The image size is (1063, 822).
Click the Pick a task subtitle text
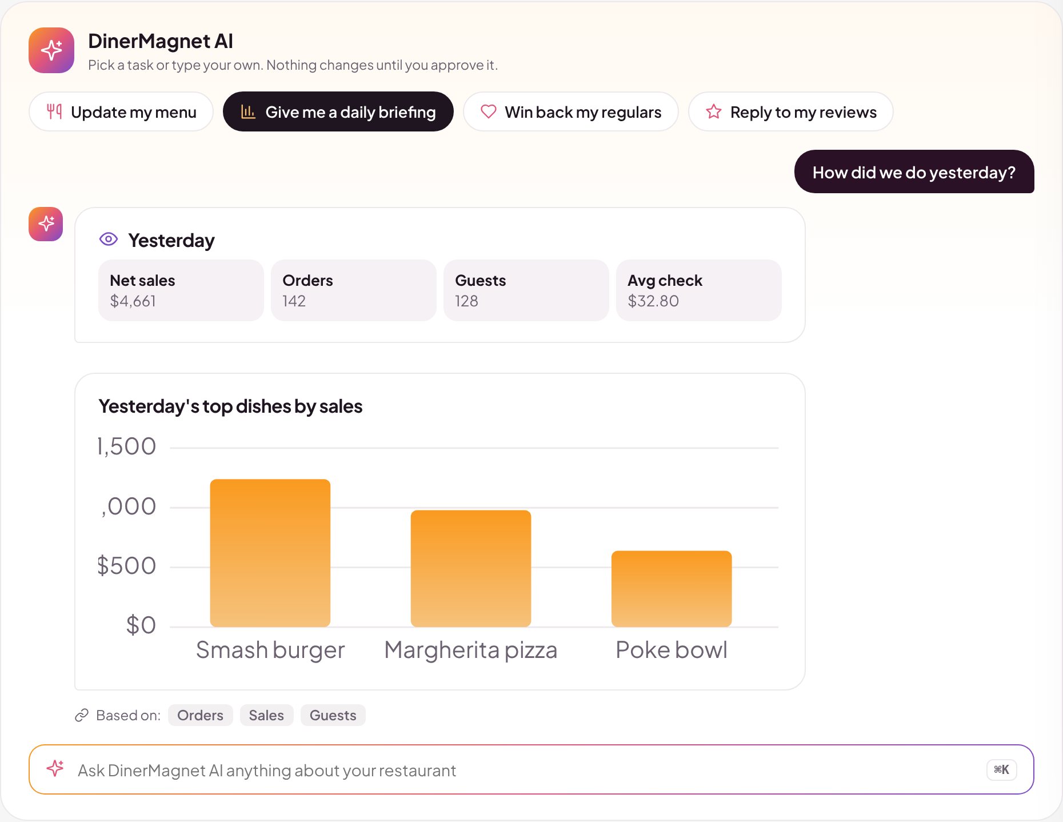[x=293, y=65]
